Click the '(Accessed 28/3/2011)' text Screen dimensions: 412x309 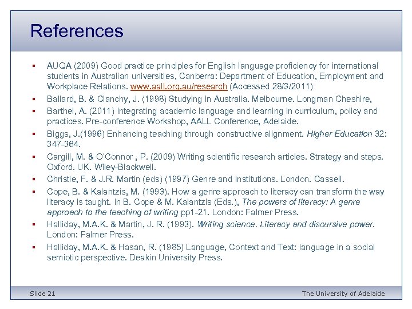click(x=271, y=86)
